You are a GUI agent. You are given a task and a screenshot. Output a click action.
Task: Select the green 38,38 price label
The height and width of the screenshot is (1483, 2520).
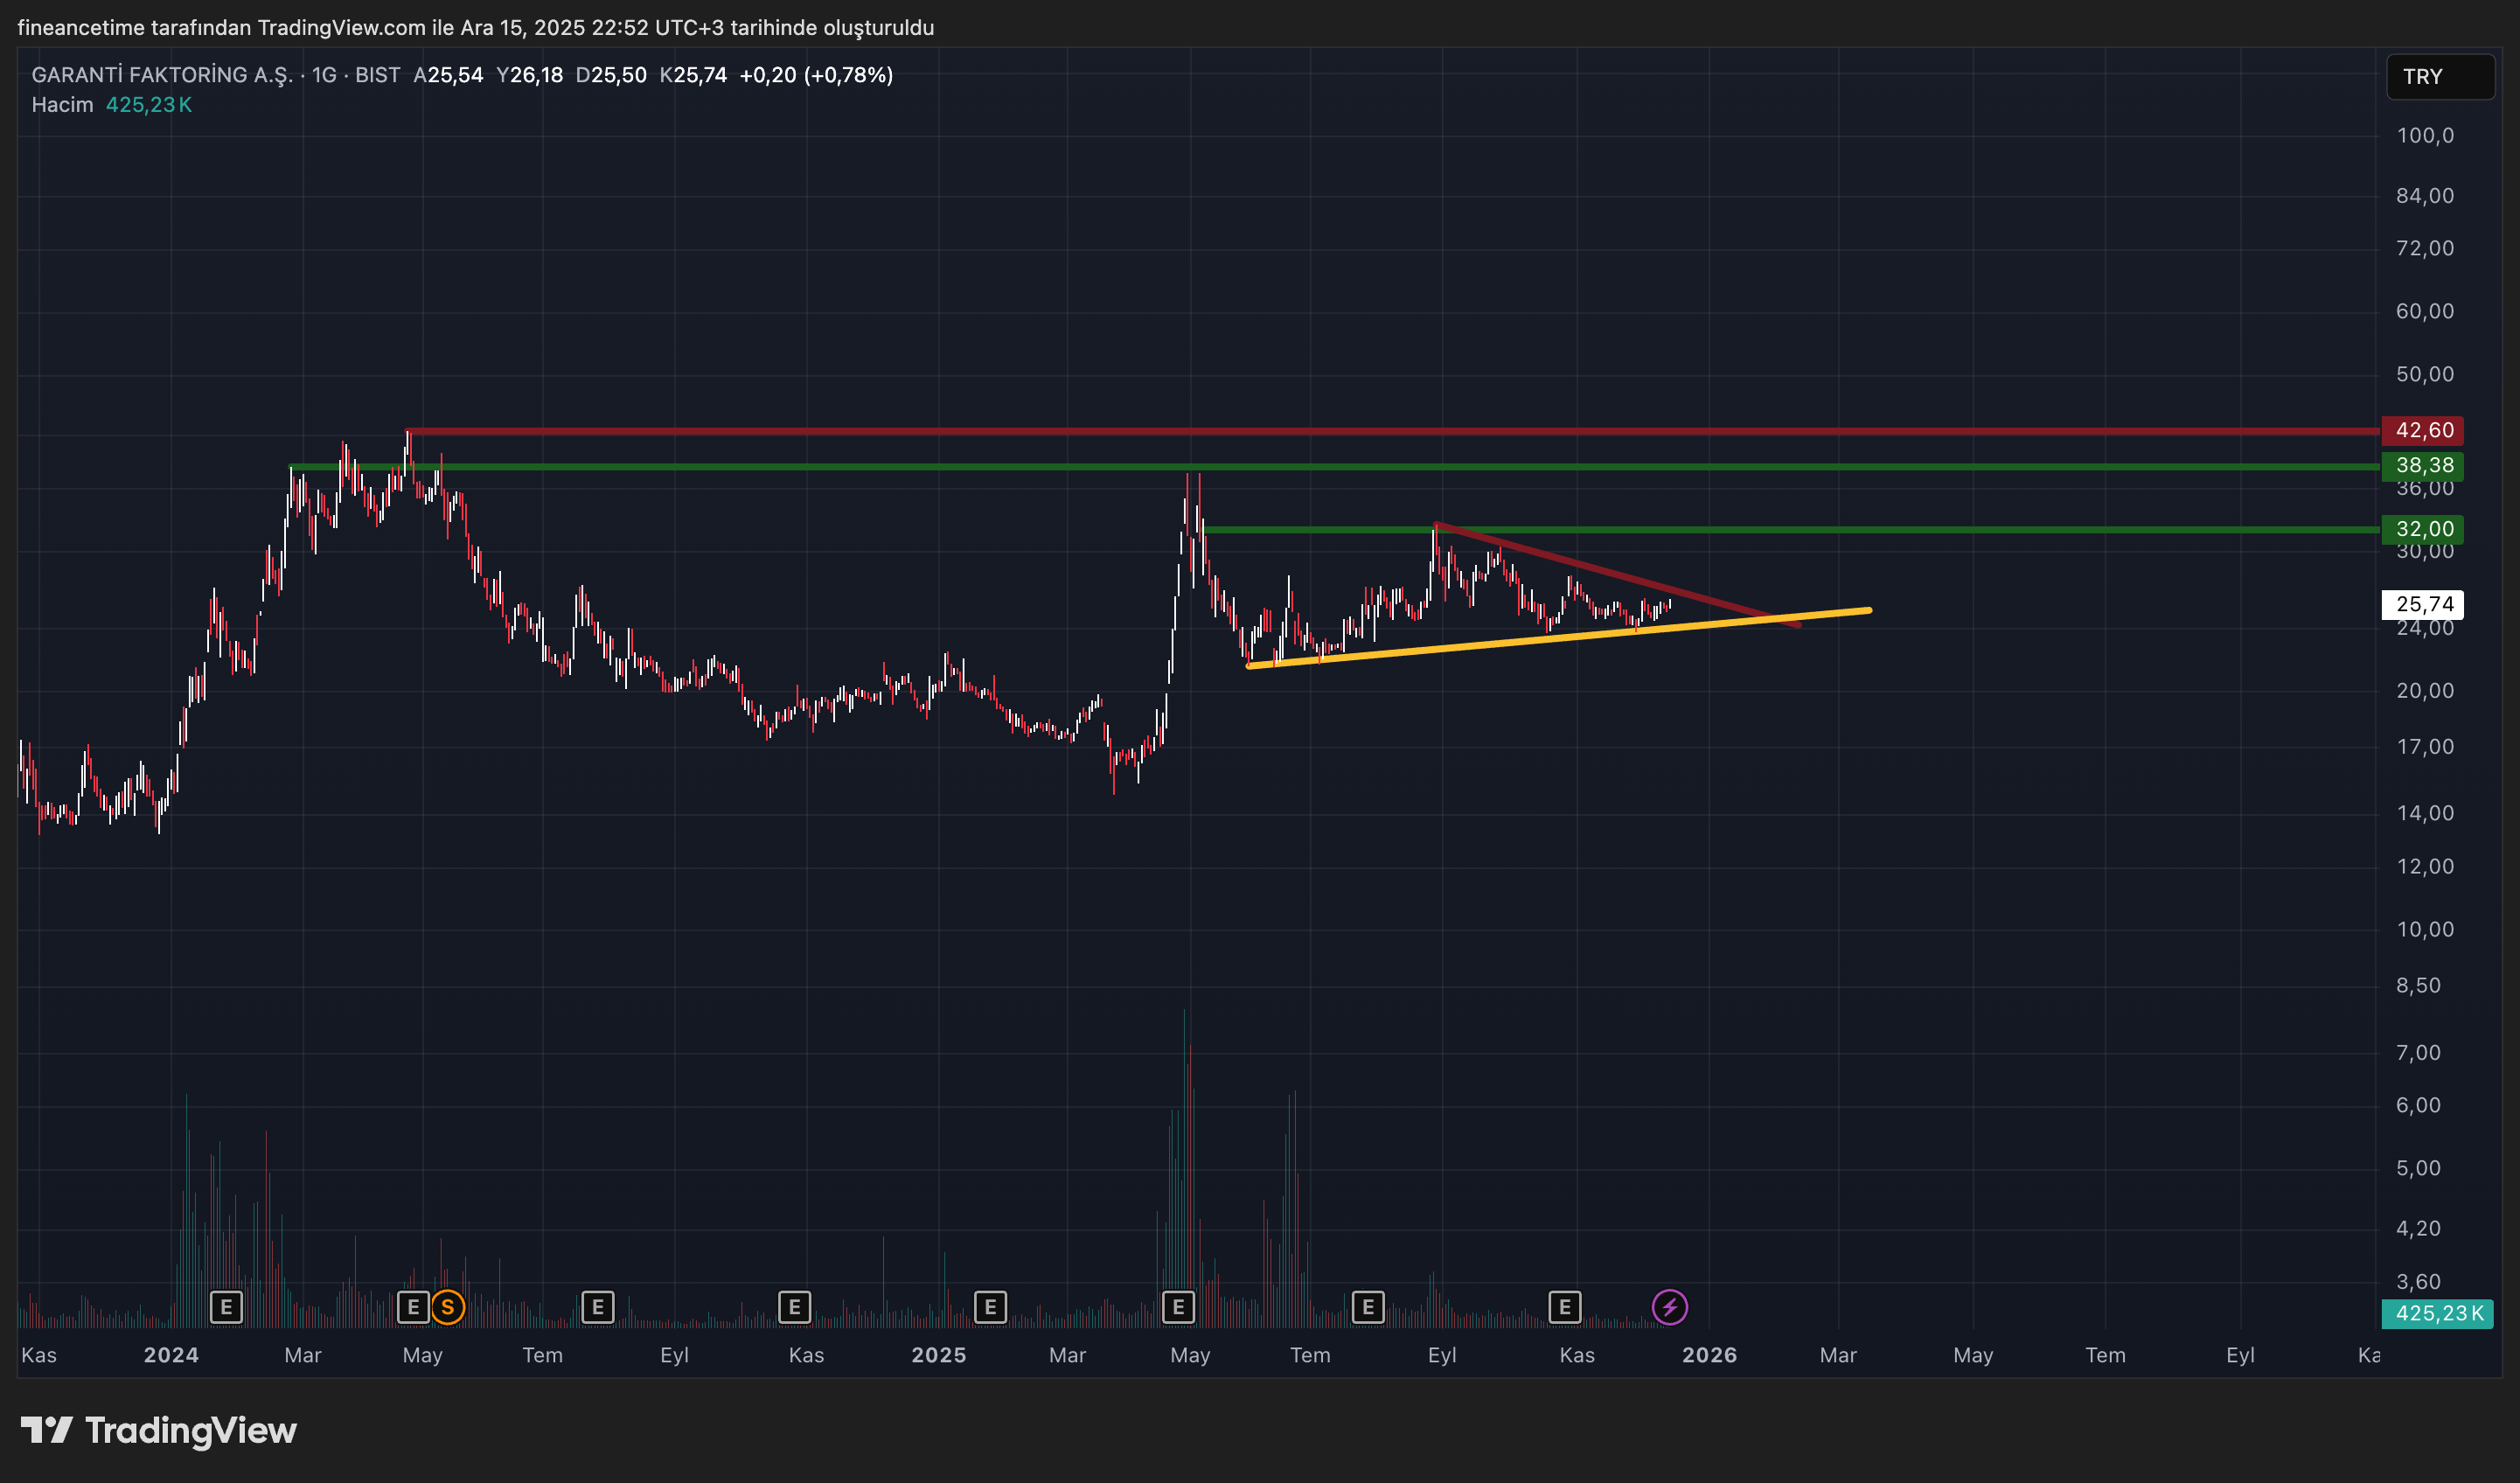point(2422,465)
